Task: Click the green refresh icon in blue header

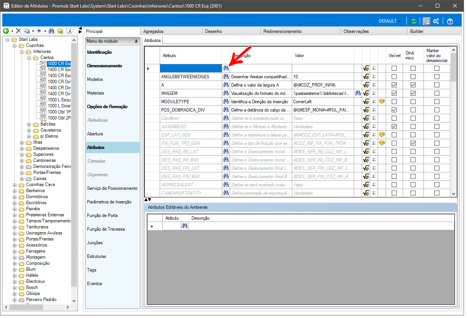Action: coord(414,21)
